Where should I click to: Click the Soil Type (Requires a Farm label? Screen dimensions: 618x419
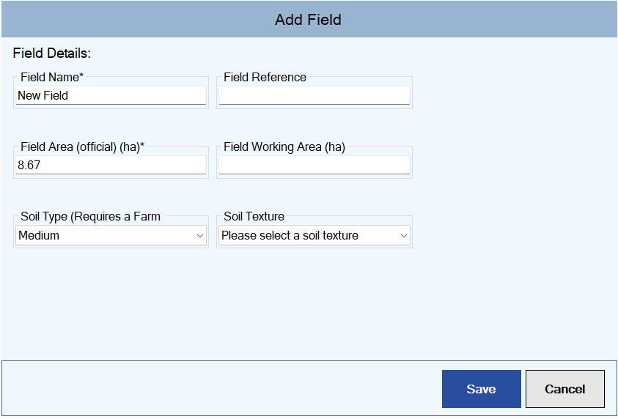(x=90, y=217)
